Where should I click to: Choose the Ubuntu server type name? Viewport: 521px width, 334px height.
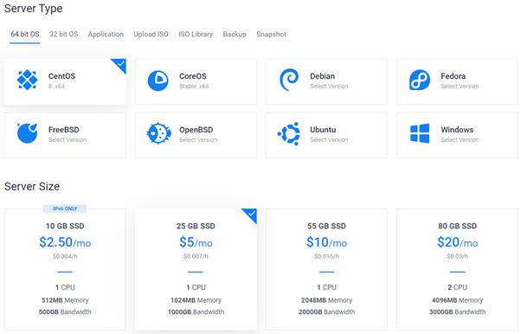click(x=323, y=130)
